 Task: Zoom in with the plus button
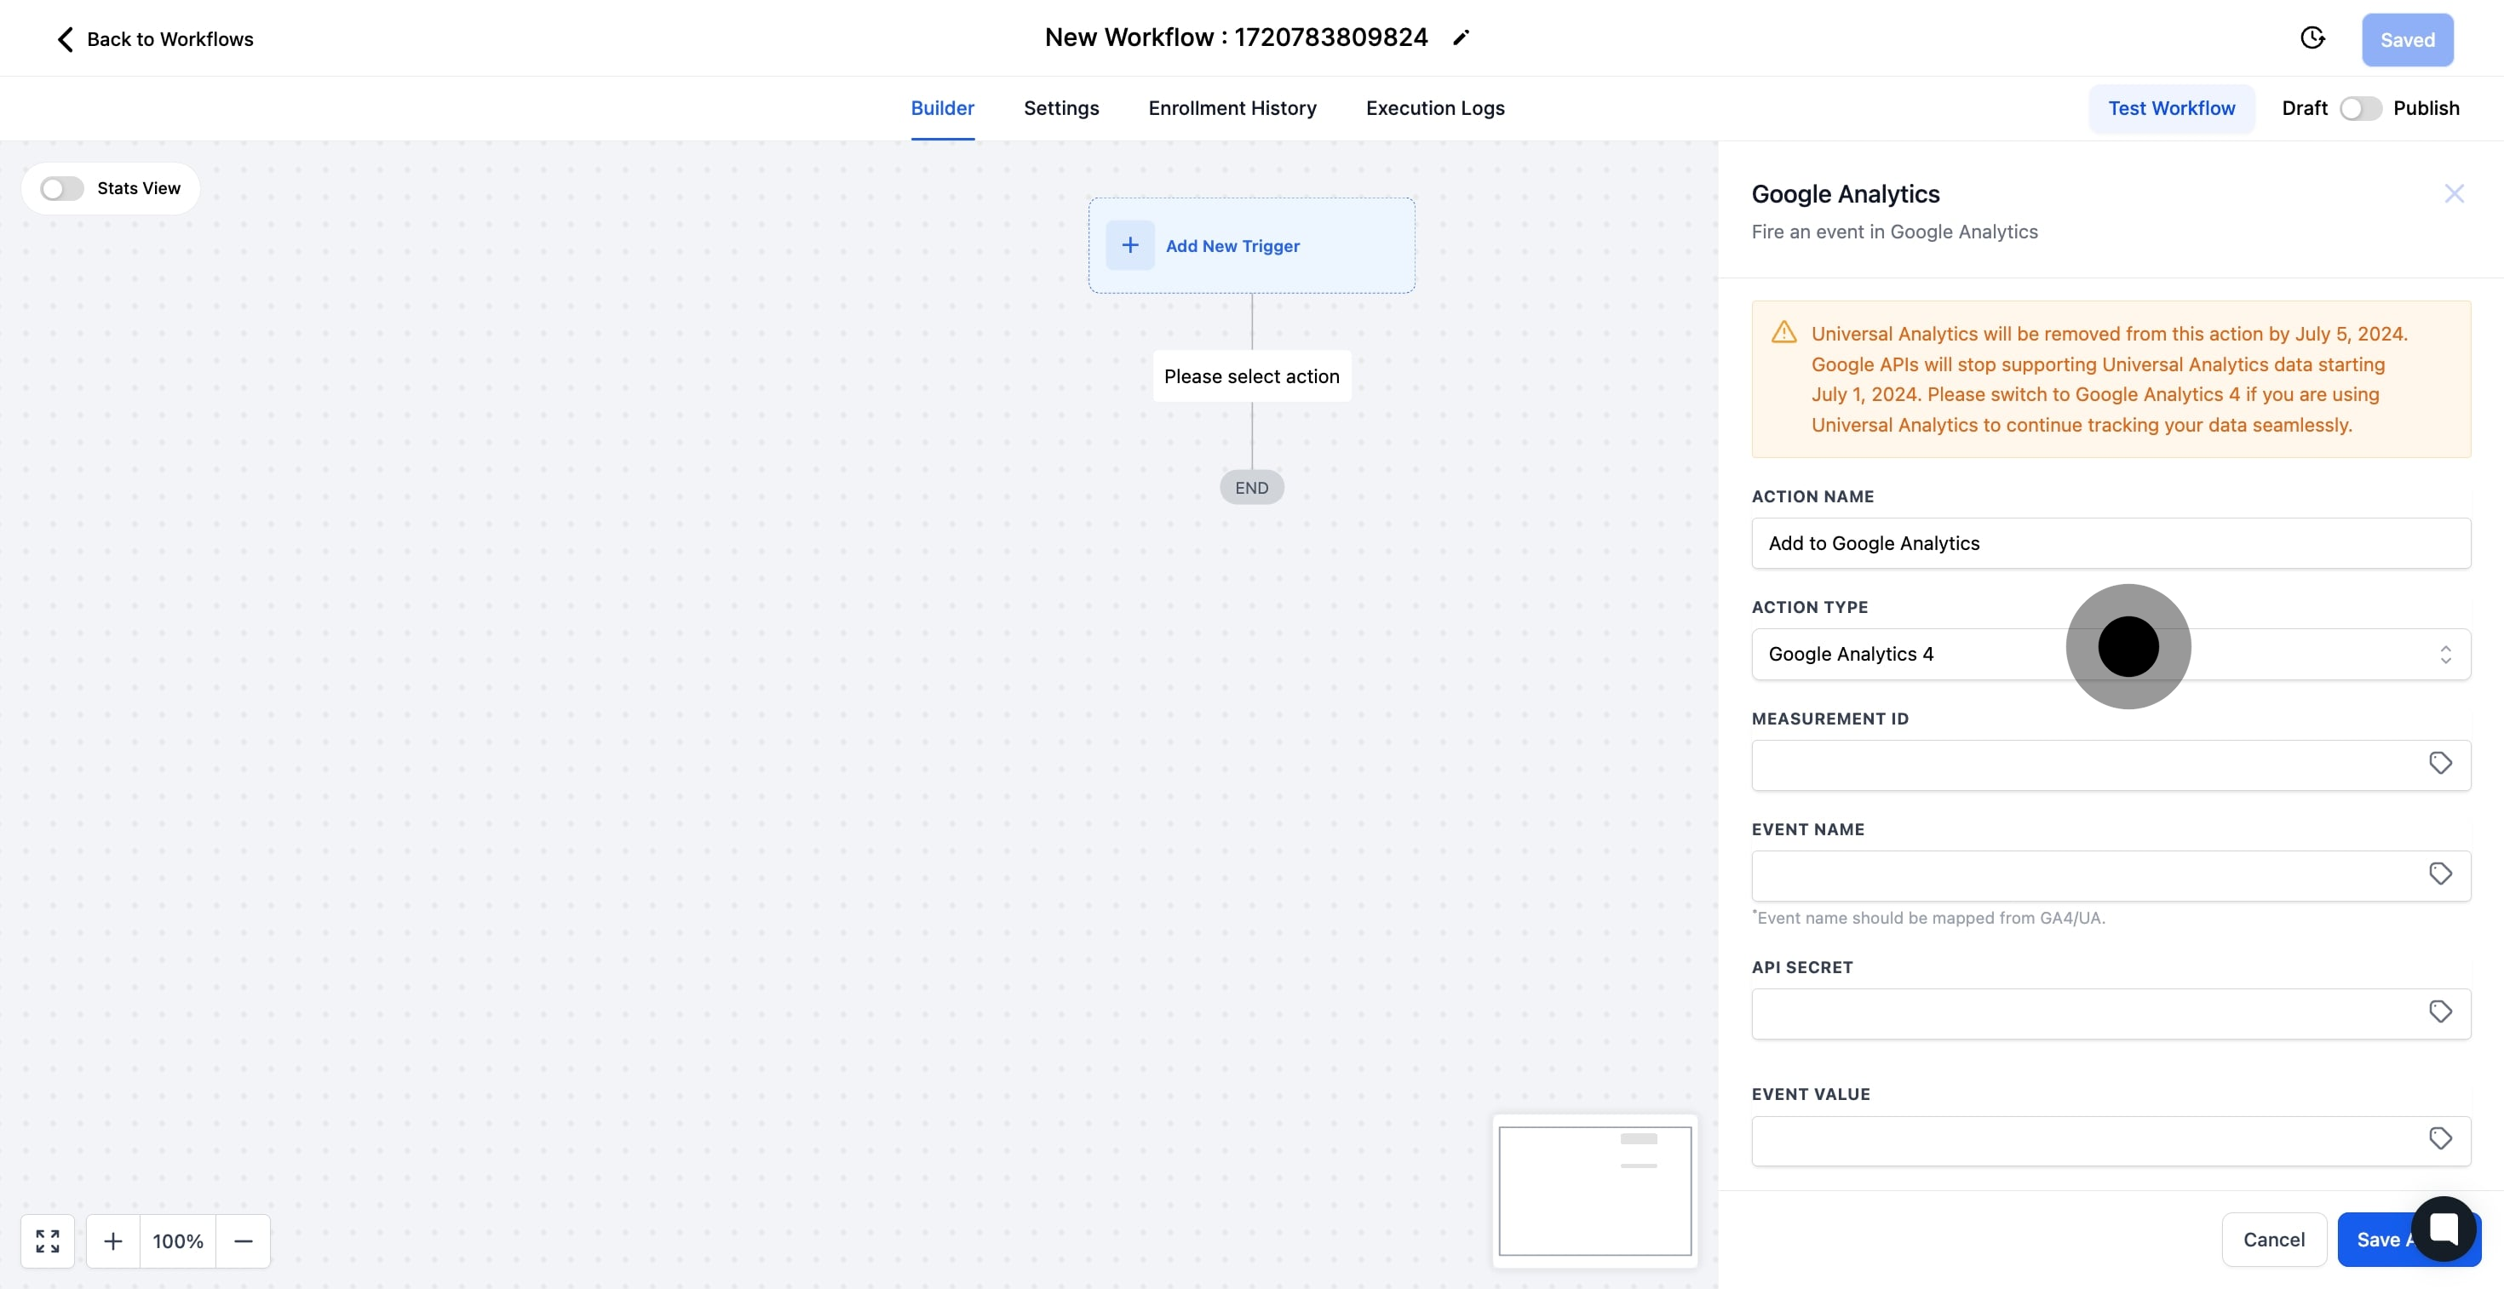tap(112, 1240)
